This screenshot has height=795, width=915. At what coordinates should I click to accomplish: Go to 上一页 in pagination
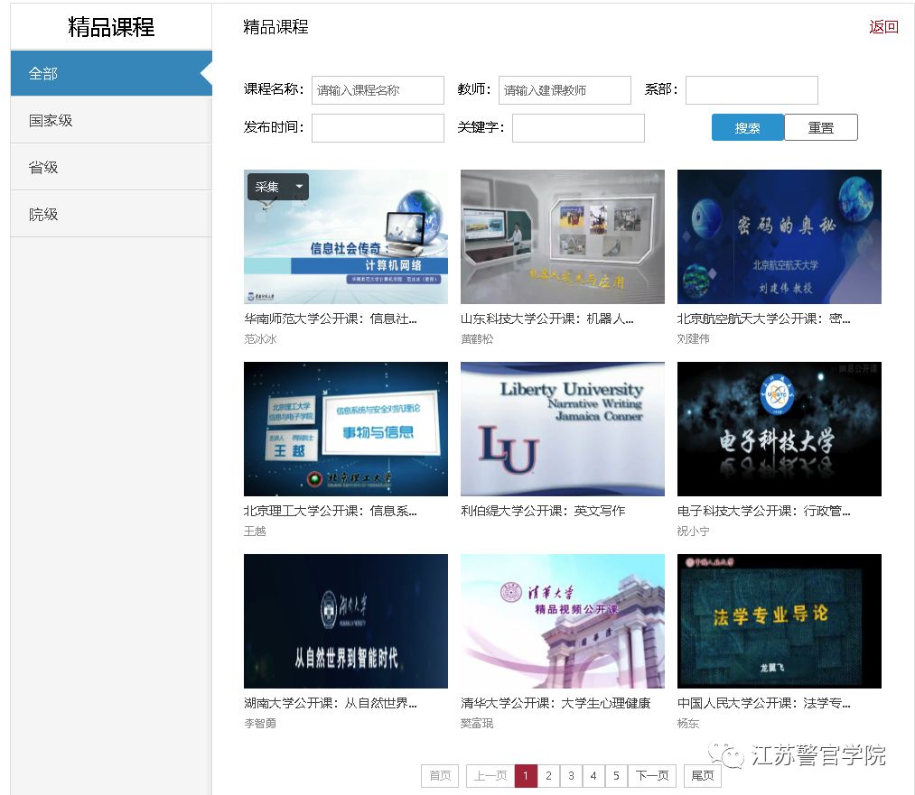[x=490, y=776]
